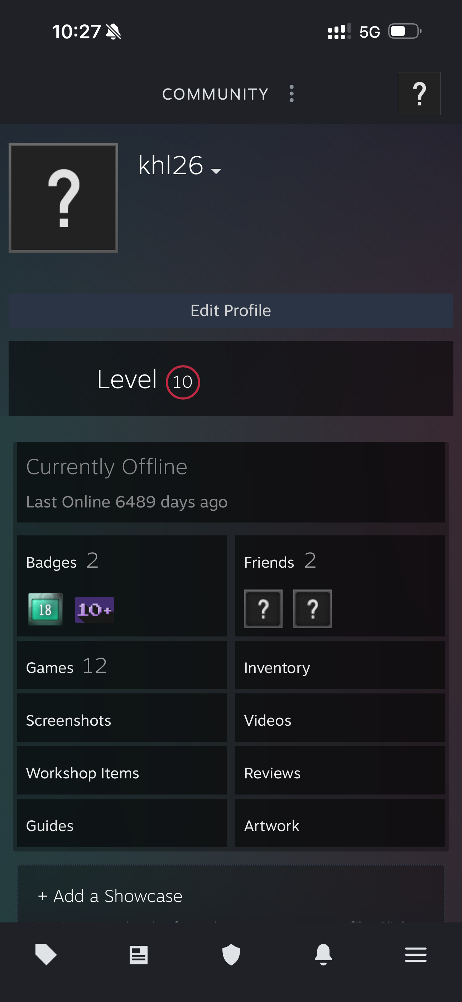The width and height of the screenshot is (462, 1002).
Task: Tap the large khl26 profile avatar
Action: click(x=63, y=197)
